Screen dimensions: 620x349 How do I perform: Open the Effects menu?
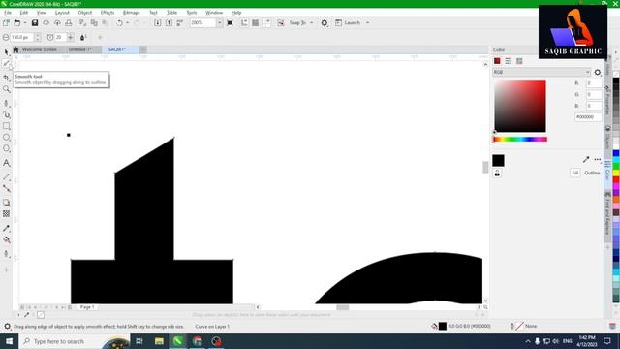(x=108, y=13)
